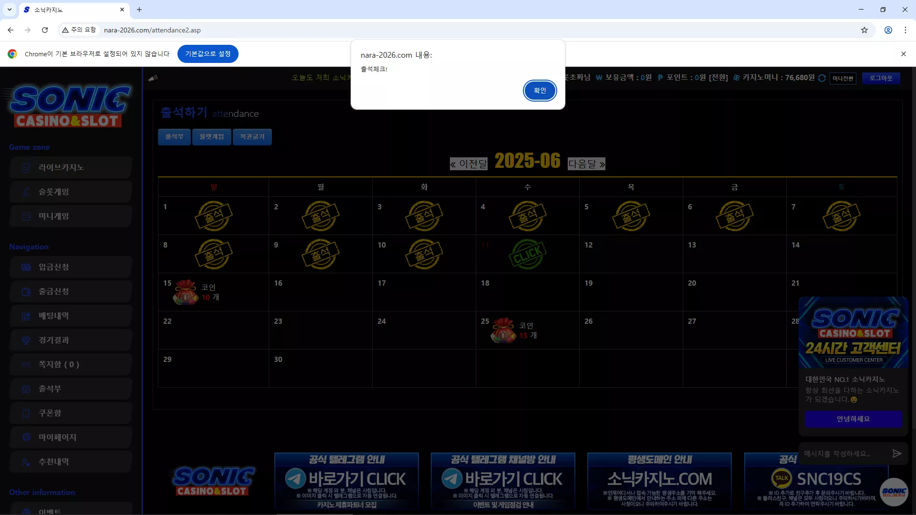
Task: Open 미니게임 in the sidebar
Action: click(x=71, y=216)
